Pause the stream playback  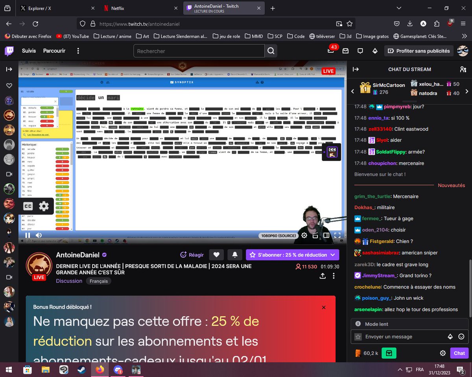point(28,235)
